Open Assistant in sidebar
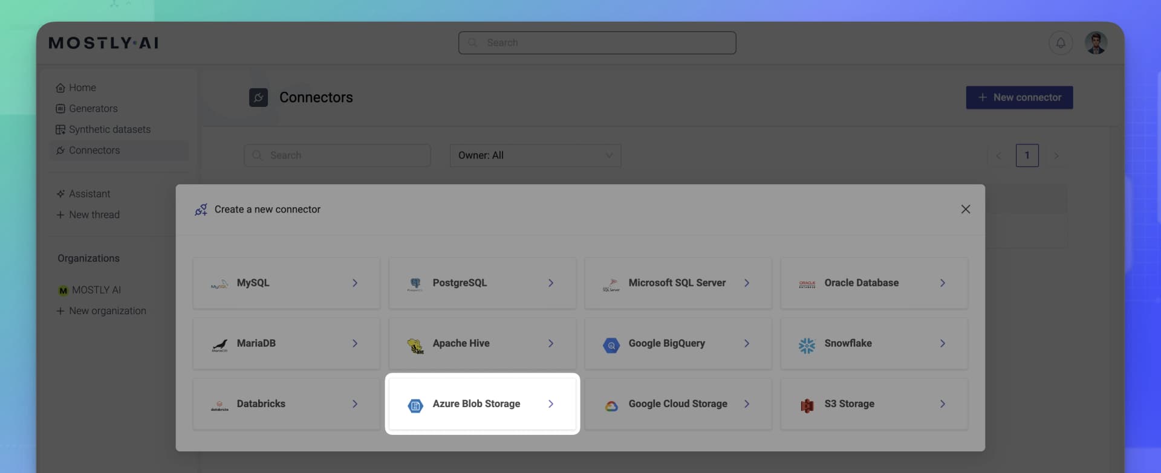The image size is (1161, 473). click(x=89, y=194)
